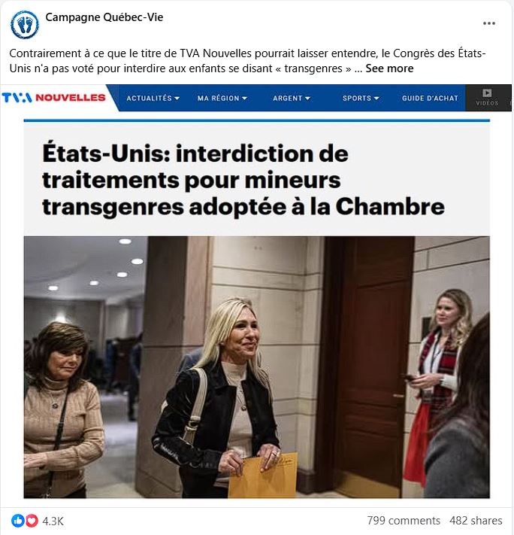The image size is (514, 535).
Task: Open the article photo of women in hallway
Action: (257, 367)
